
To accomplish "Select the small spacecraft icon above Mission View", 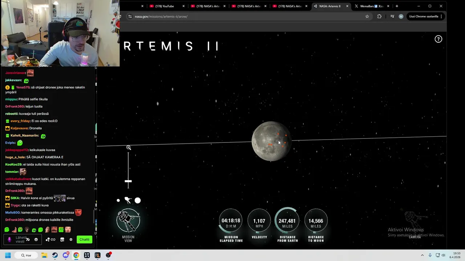I will coord(128,200).
